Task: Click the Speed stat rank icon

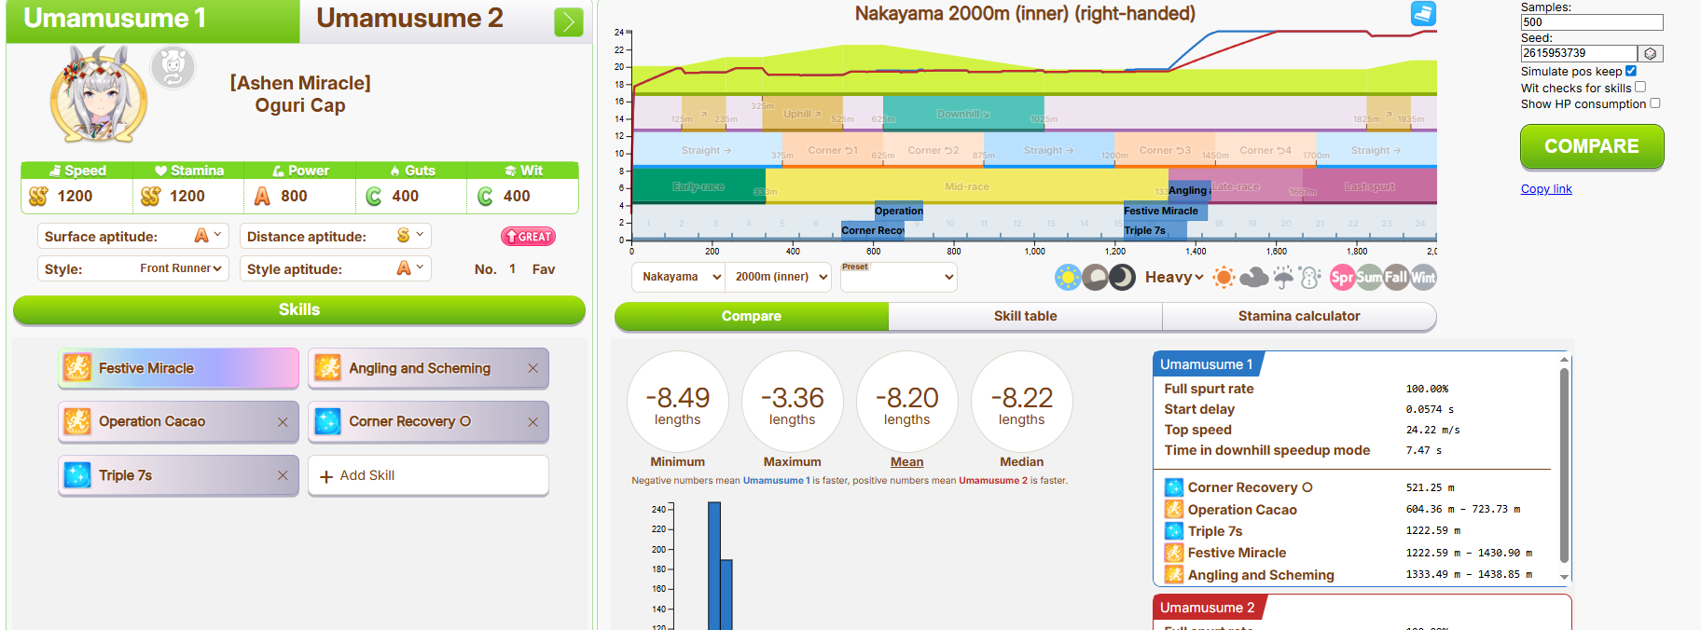Action: point(38,196)
